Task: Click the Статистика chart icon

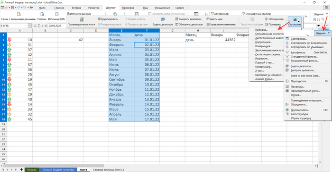Action: click(x=295, y=19)
